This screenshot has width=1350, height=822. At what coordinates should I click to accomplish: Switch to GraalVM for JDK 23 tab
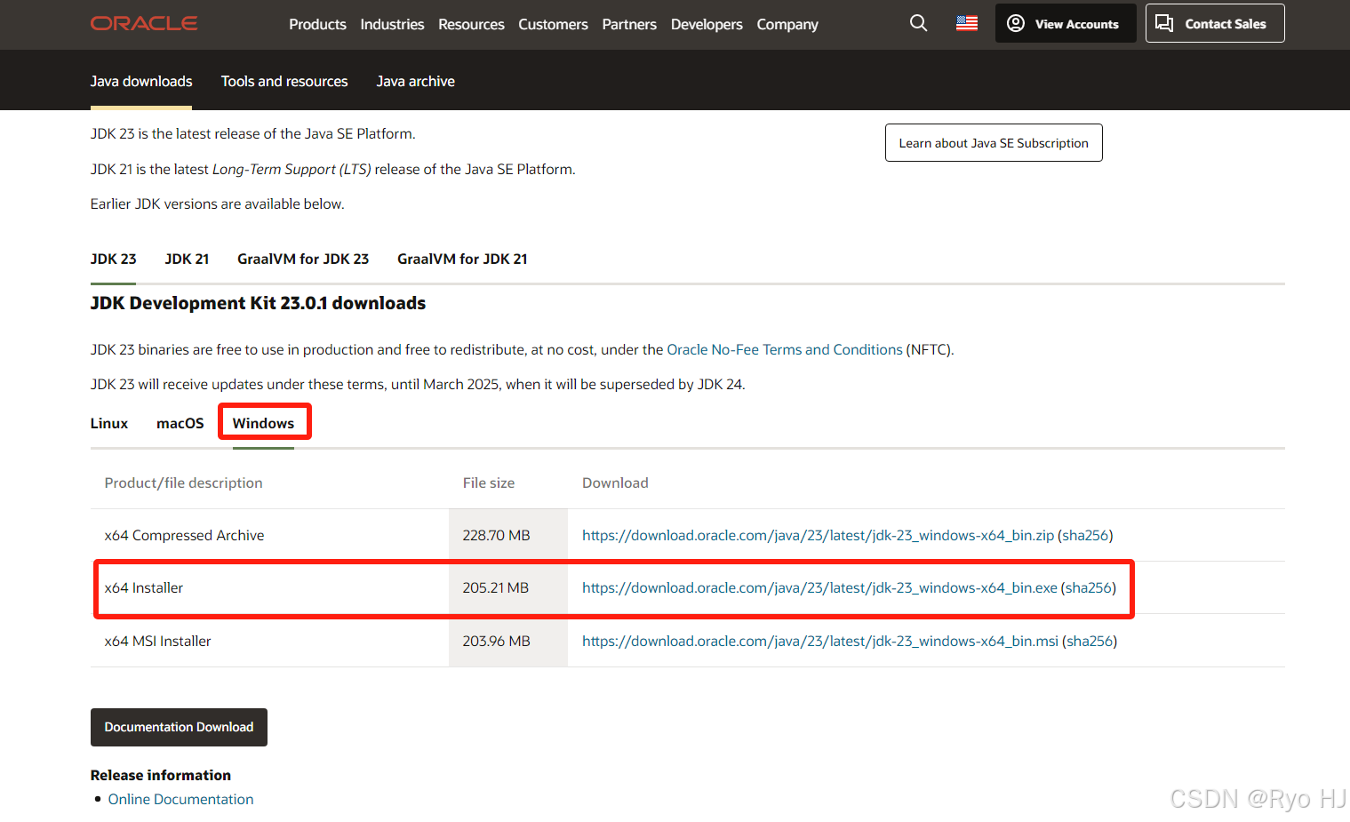[303, 259]
